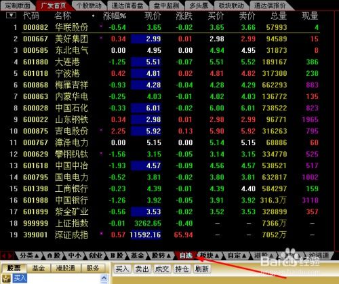Screen dimensions: 339x284
Task: Expand the 自定▲ custom tab menu
Action: tap(237, 256)
